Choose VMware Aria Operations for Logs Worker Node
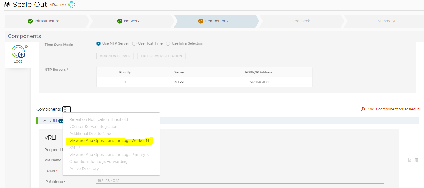This screenshot has height=188, width=424. click(x=110, y=141)
